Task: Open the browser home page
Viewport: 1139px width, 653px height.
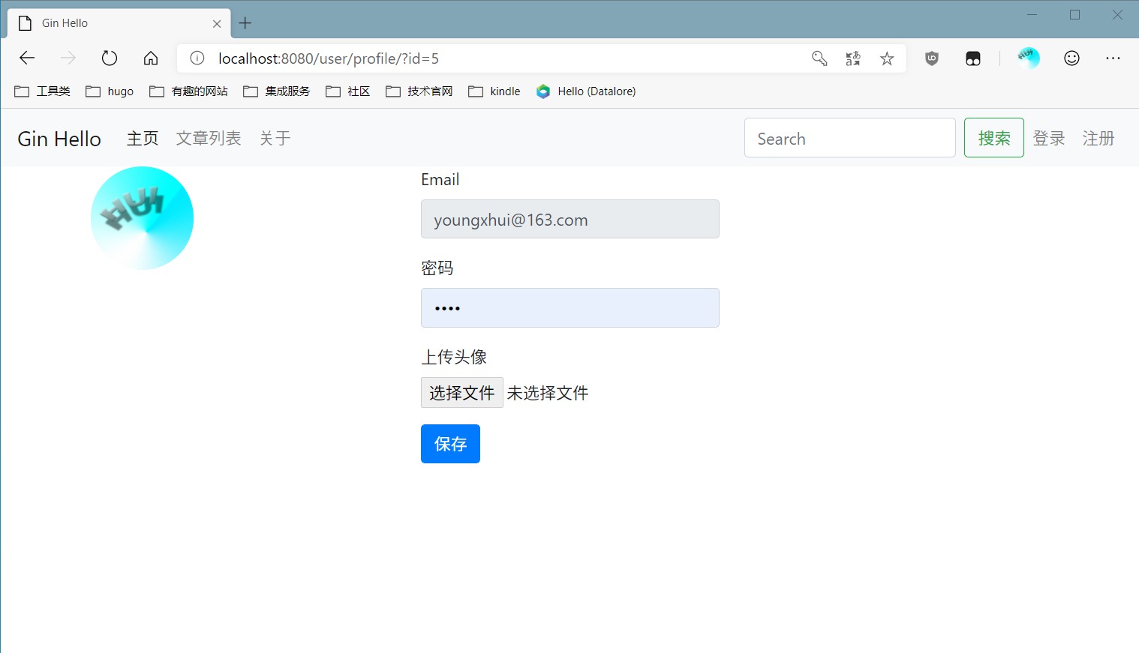Action: click(x=150, y=58)
